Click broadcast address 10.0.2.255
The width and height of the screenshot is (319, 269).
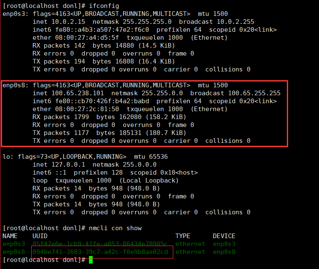click(235, 22)
